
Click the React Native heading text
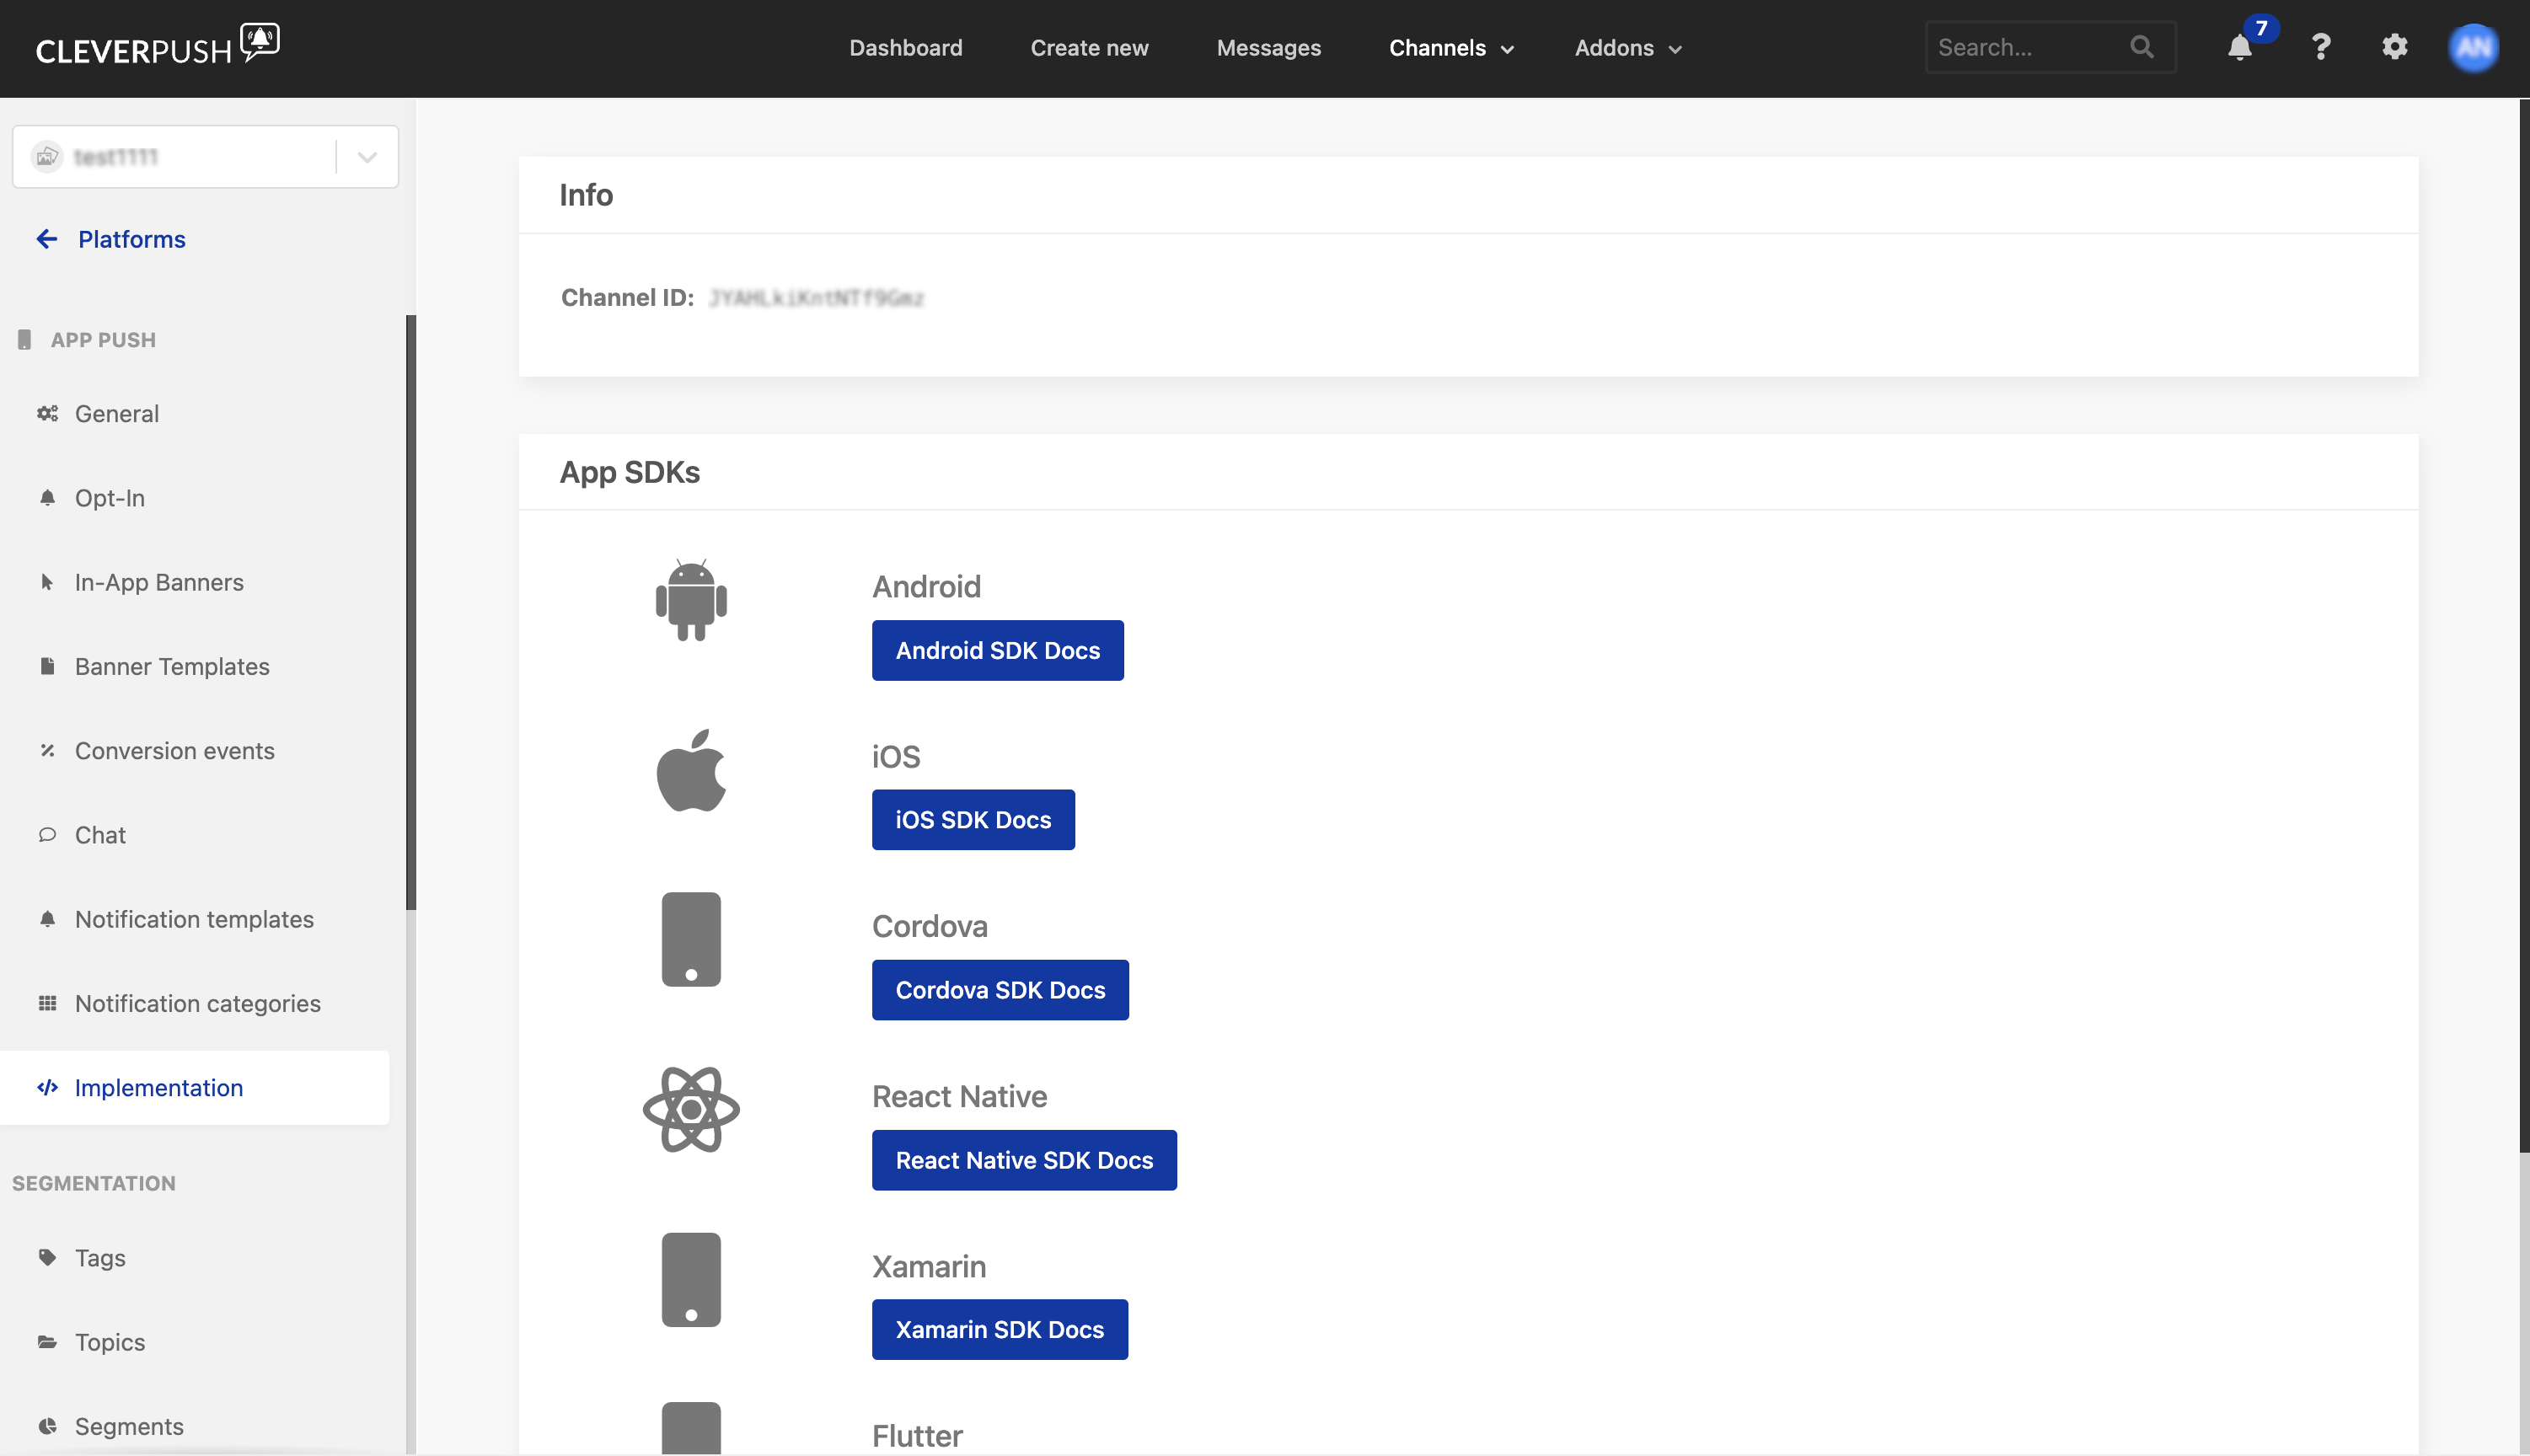click(x=959, y=1096)
